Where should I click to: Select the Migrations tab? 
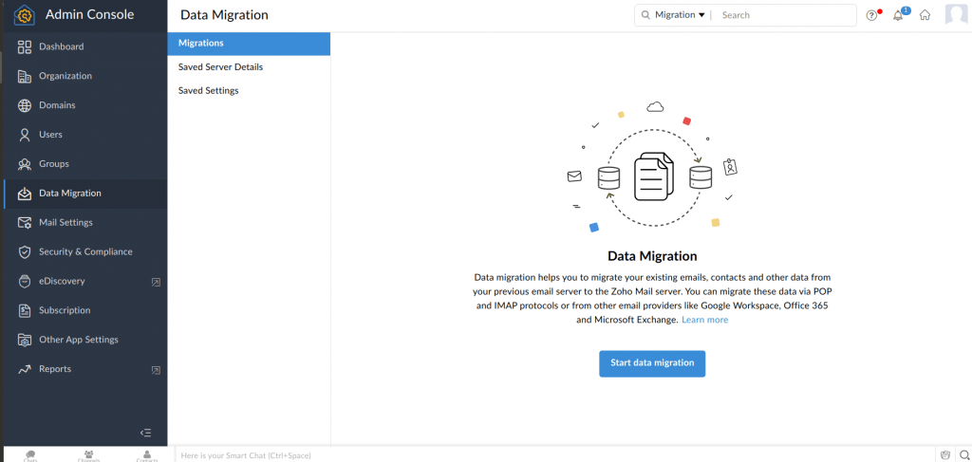click(x=249, y=44)
